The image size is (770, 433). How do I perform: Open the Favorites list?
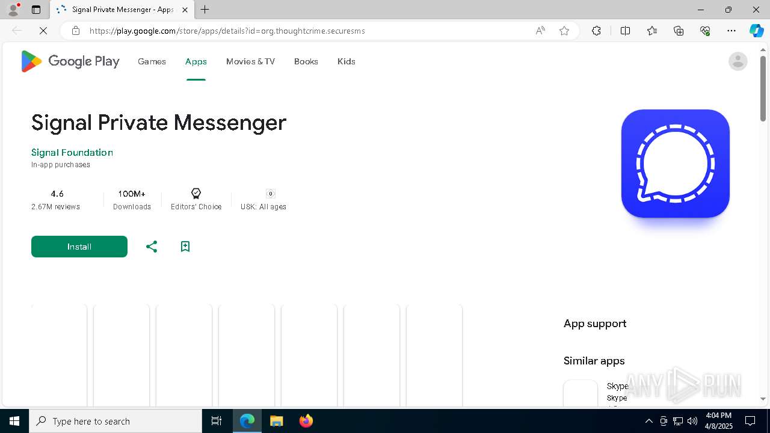652,31
